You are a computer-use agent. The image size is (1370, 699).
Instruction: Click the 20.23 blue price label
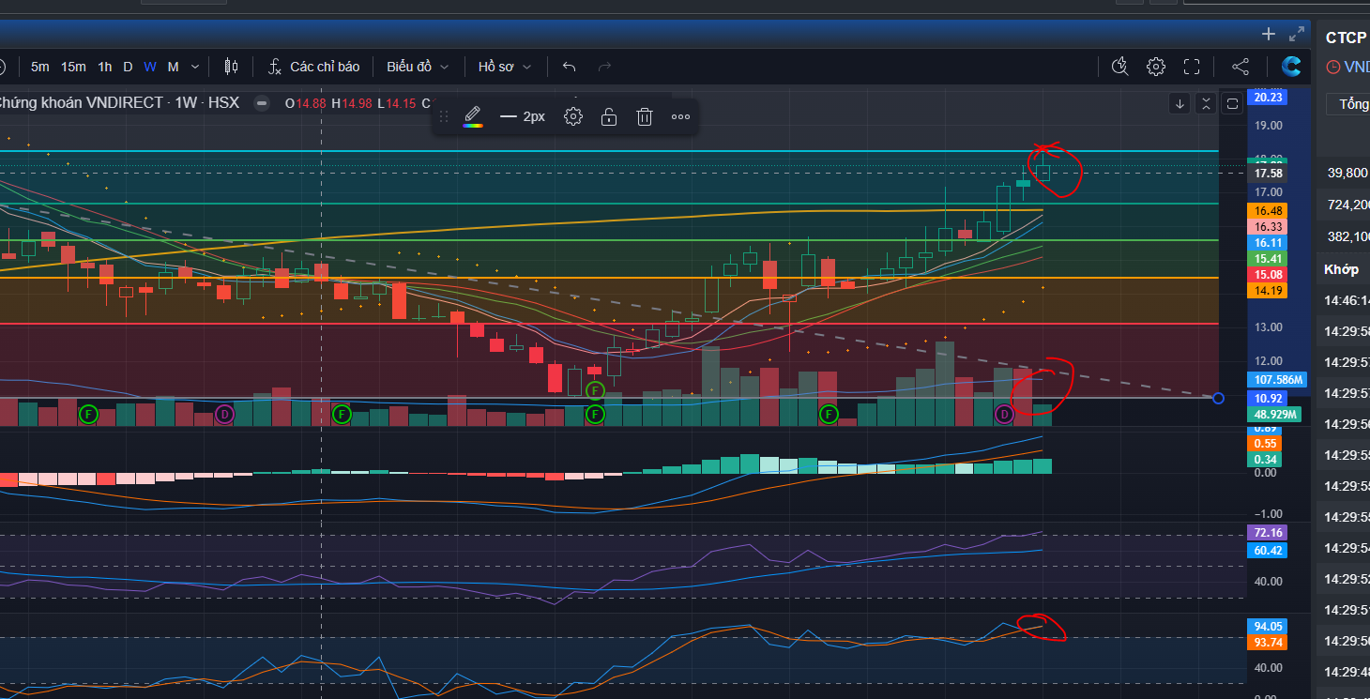(1268, 98)
